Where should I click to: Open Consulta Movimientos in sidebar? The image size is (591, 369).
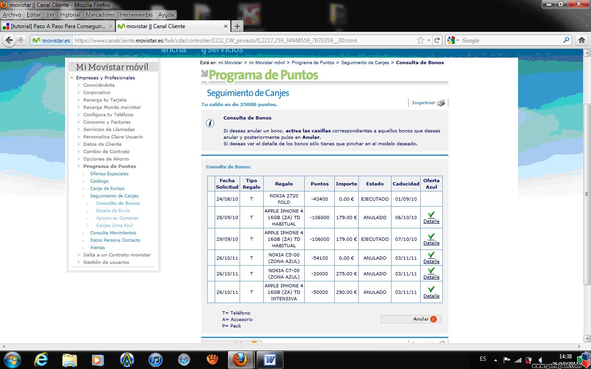pyautogui.click(x=113, y=232)
